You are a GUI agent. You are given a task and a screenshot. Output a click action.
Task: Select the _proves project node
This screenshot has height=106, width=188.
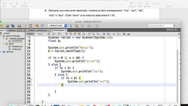(6, 33)
